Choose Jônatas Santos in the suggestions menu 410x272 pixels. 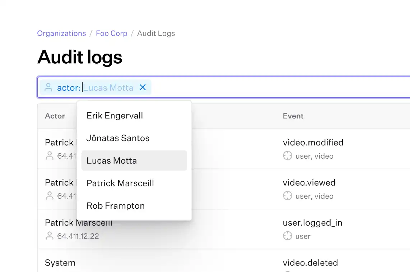click(x=118, y=138)
